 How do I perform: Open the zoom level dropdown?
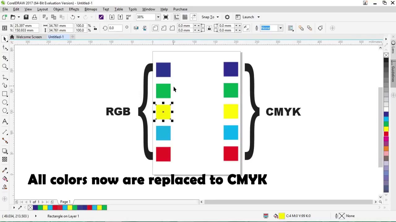(158, 17)
